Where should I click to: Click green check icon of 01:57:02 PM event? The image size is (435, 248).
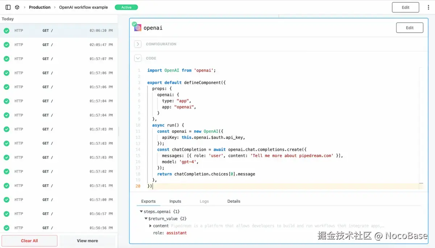tap(7, 172)
